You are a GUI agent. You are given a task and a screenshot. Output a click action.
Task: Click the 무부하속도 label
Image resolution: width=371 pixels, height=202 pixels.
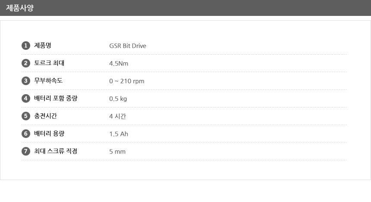(x=48, y=81)
